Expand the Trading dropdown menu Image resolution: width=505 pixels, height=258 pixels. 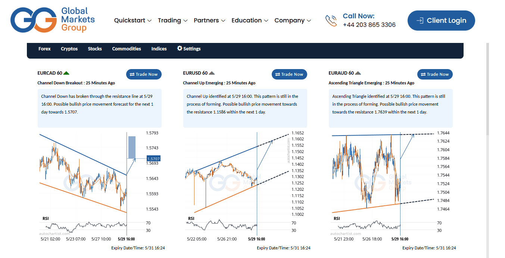[x=172, y=21]
